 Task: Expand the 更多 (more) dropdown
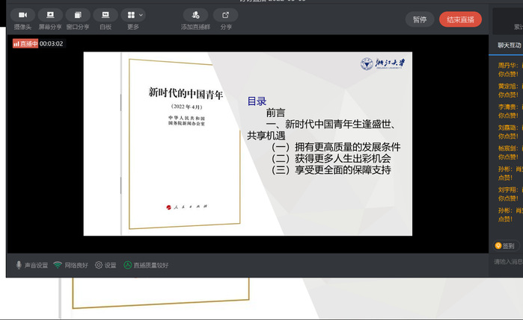(x=133, y=15)
